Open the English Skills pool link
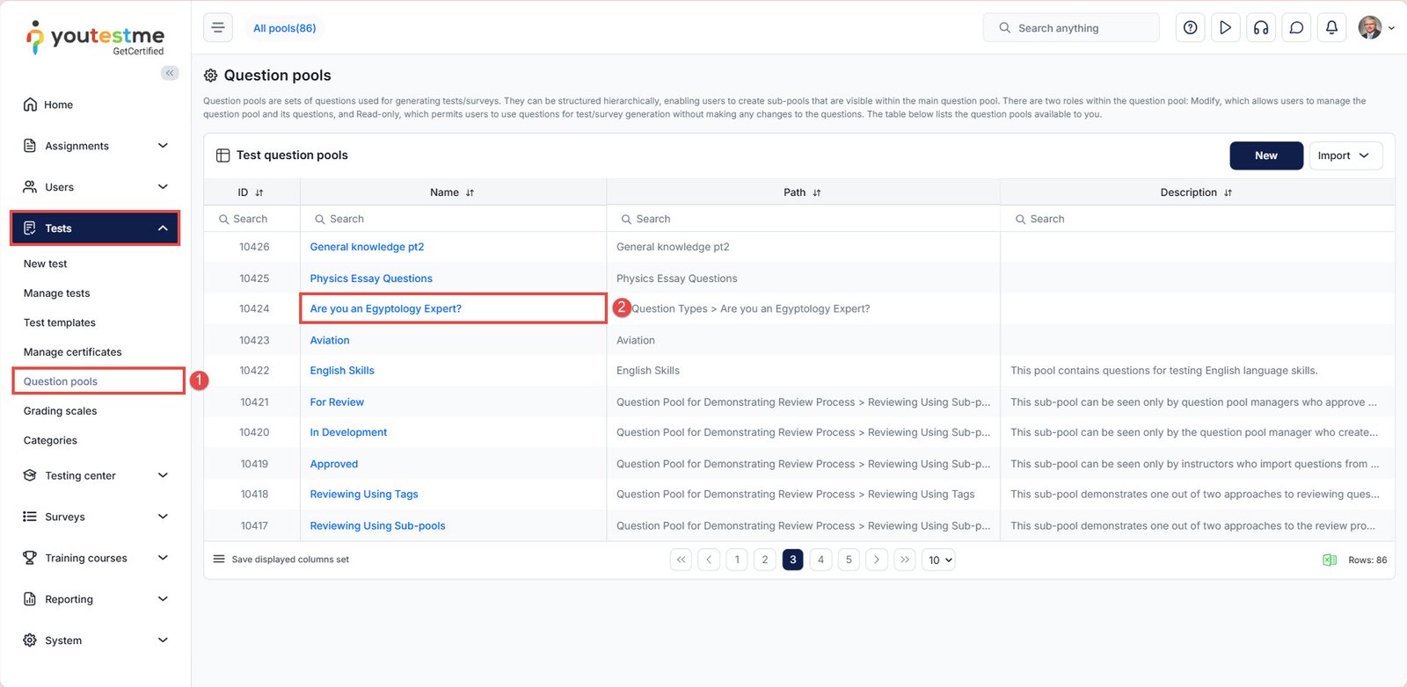This screenshot has height=687, width=1407. [342, 371]
